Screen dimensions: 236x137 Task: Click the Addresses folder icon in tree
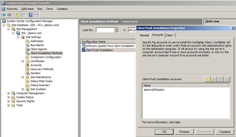[27, 41]
